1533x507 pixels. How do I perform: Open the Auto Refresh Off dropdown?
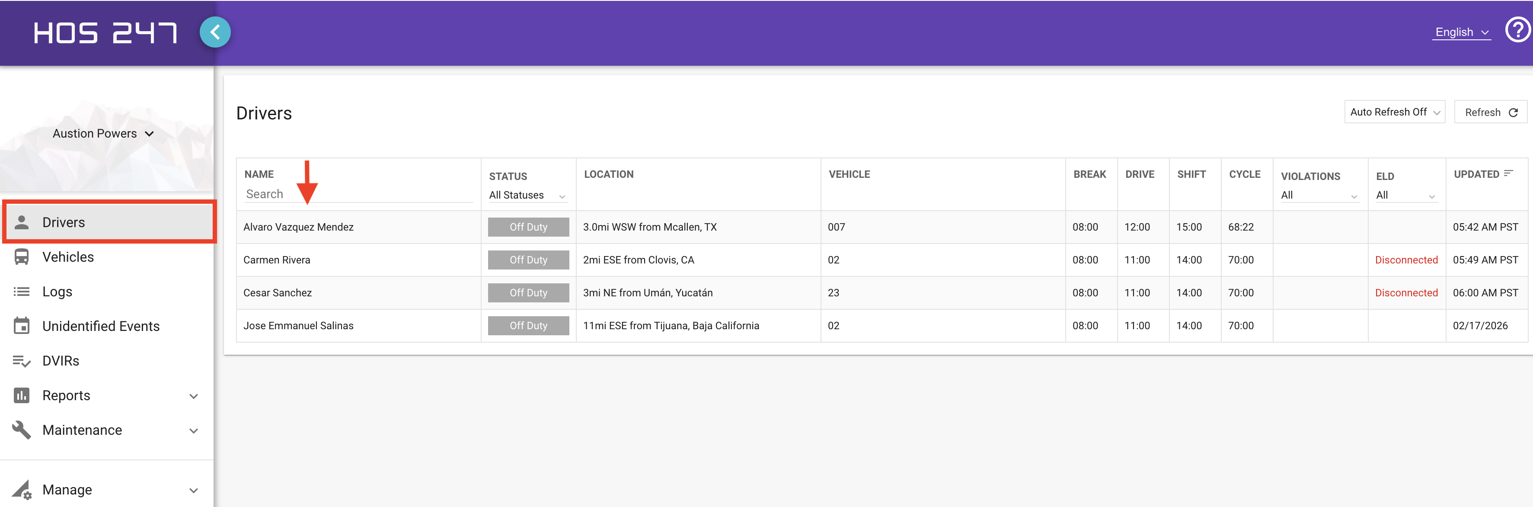(1394, 112)
